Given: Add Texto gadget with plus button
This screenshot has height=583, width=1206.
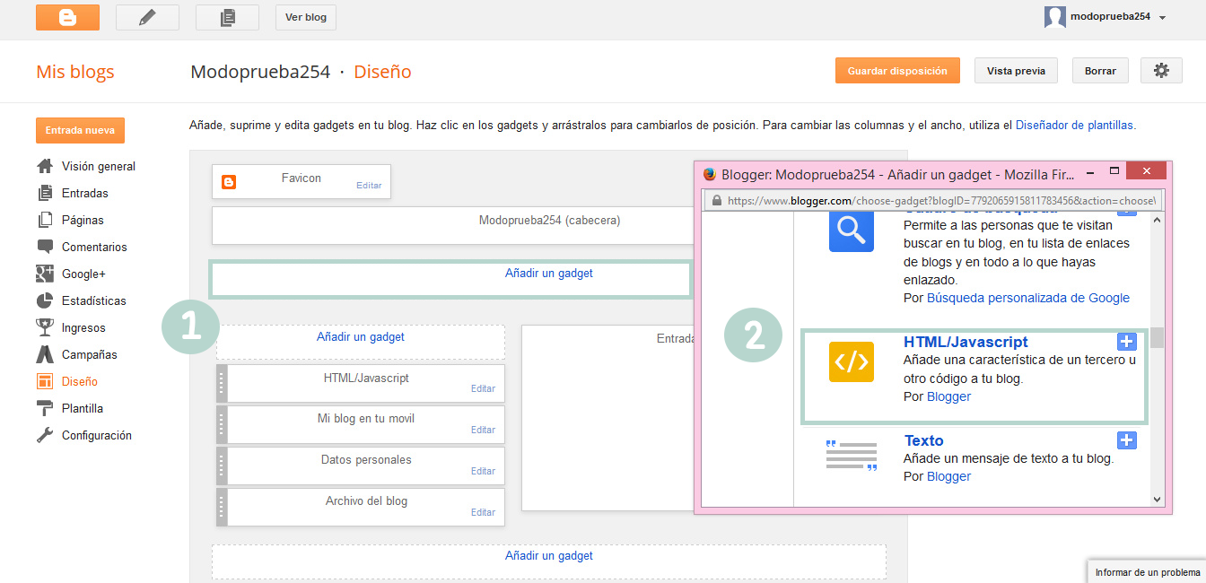Looking at the screenshot, I should coord(1127,440).
